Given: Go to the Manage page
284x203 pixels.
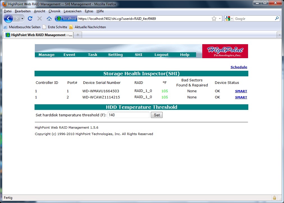Looking at the screenshot, I should [x=47, y=55].
